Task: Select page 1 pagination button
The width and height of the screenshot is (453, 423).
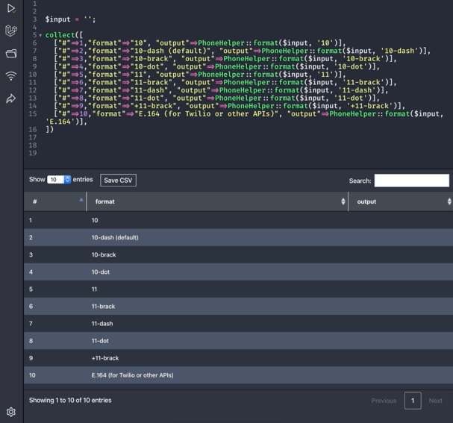Action: [413, 401]
